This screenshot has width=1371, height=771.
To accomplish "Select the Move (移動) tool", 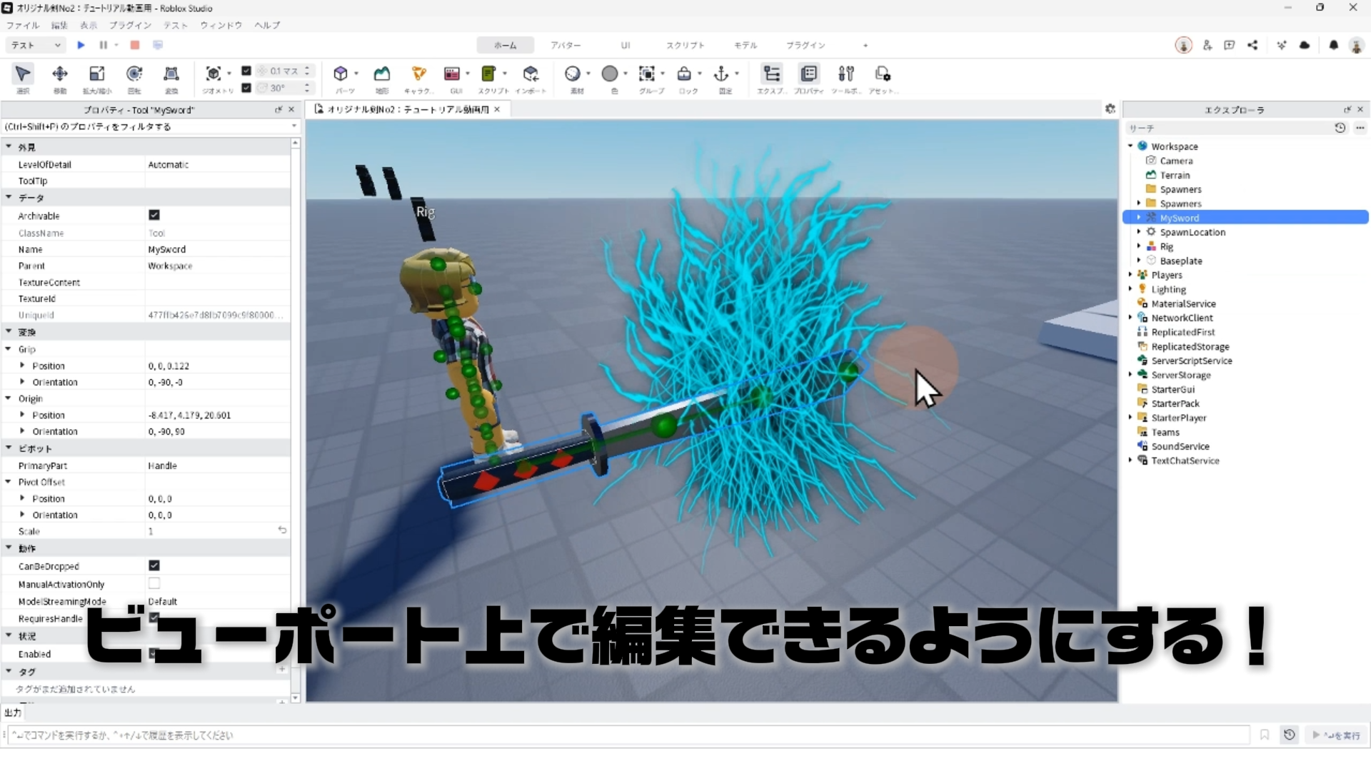I will 60,74.
